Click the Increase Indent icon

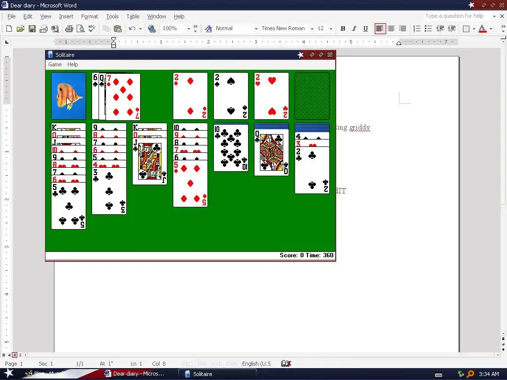point(452,28)
